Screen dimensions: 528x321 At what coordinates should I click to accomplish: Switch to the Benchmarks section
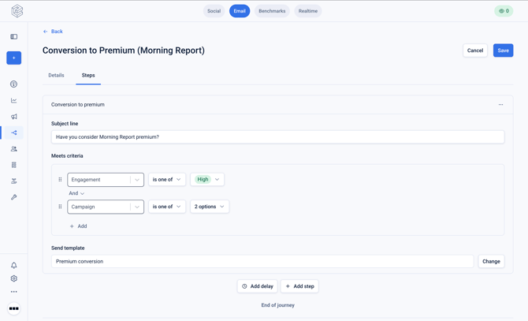272,11
